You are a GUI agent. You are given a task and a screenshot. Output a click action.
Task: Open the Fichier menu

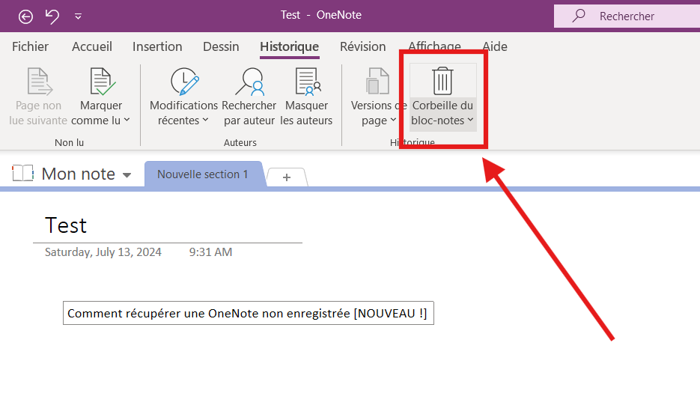coord(30,46)
